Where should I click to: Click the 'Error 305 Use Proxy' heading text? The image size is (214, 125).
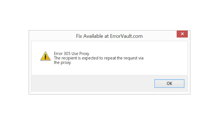pos(72,53)
